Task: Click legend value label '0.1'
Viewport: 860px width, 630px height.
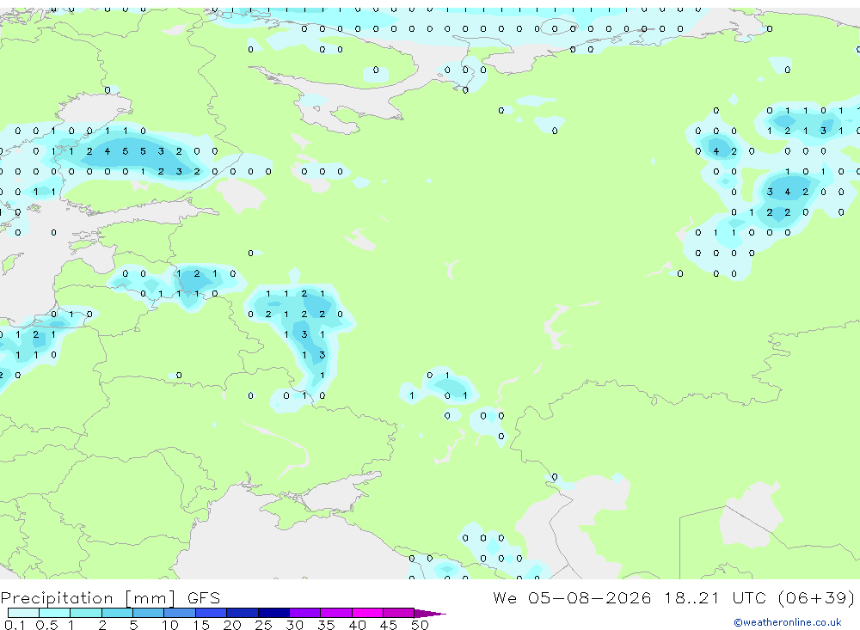Action: [x=15, y=625]
